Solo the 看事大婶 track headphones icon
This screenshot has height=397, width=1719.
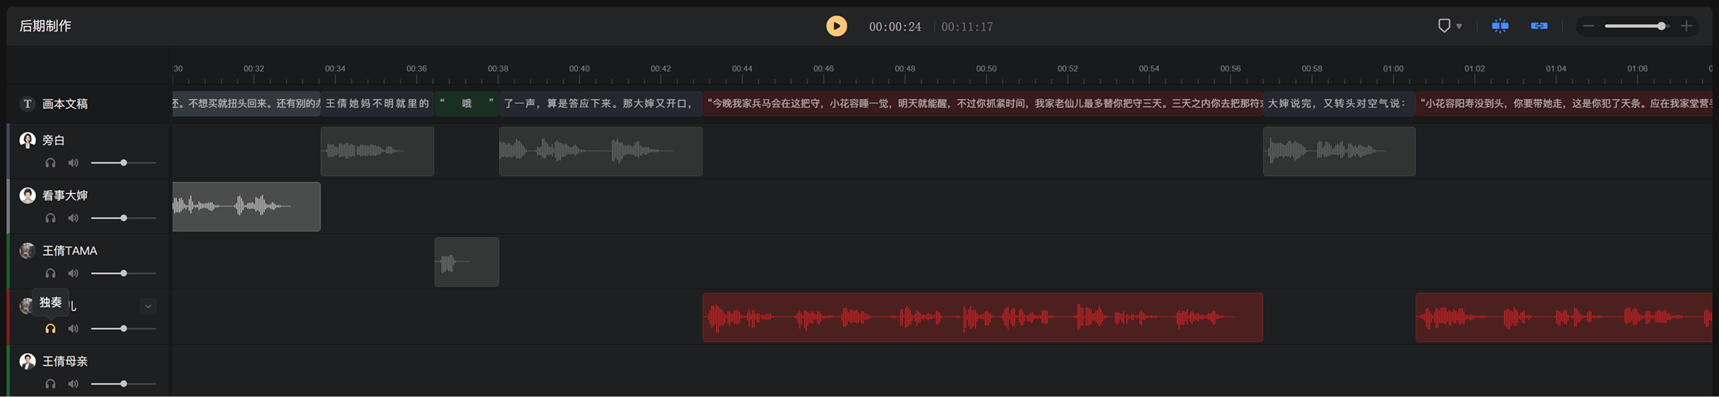50,218
